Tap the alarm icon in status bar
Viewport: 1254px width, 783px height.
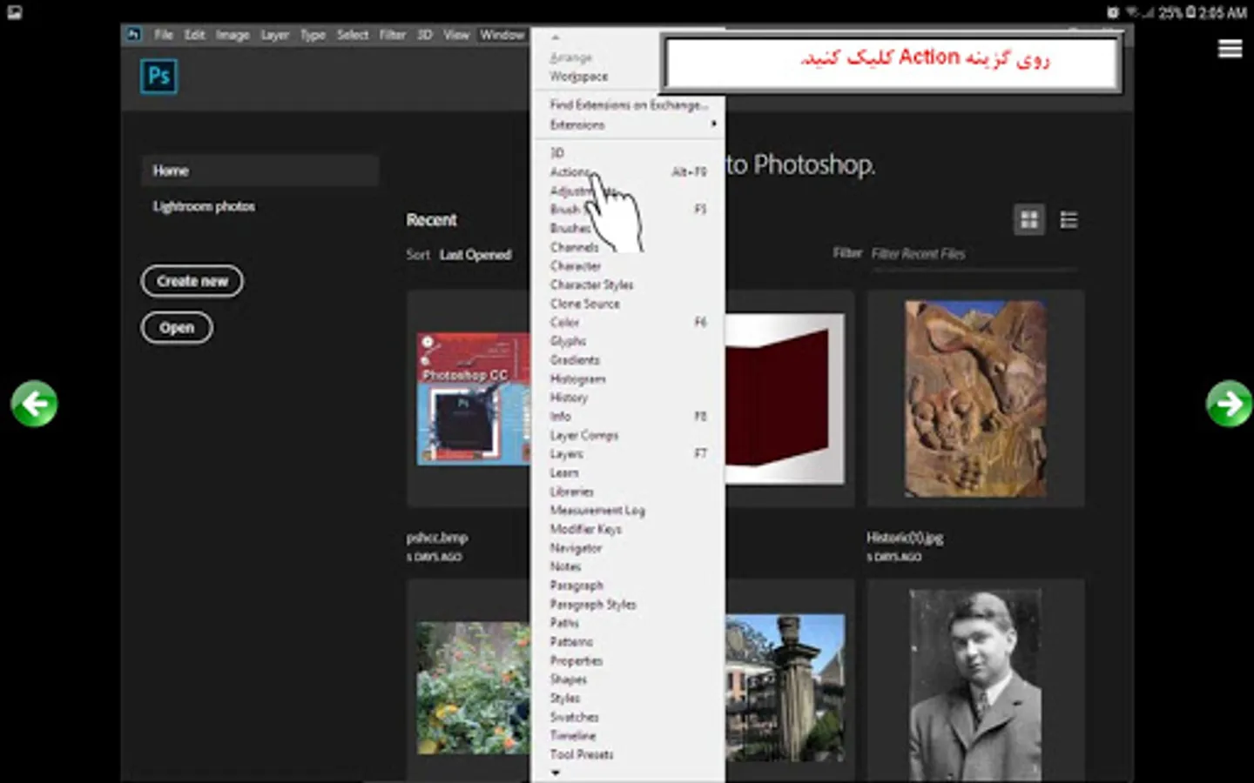tap(1112, 12)
